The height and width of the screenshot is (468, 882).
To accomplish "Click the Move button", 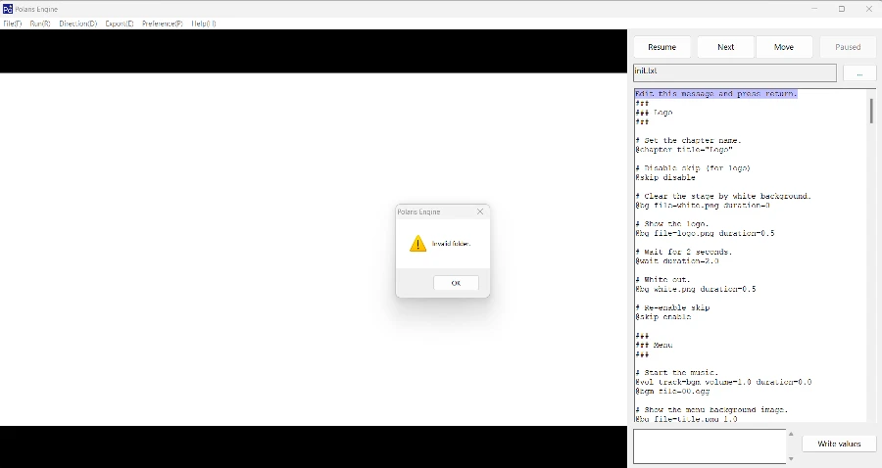I will [x=784, y=47].
